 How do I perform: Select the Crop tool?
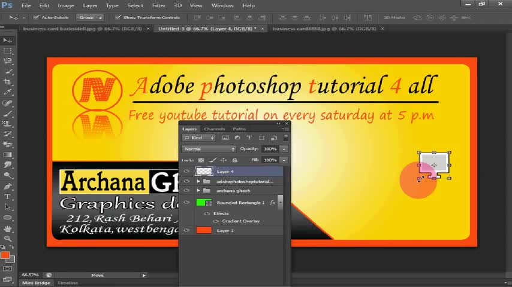(x=8, y=82)
